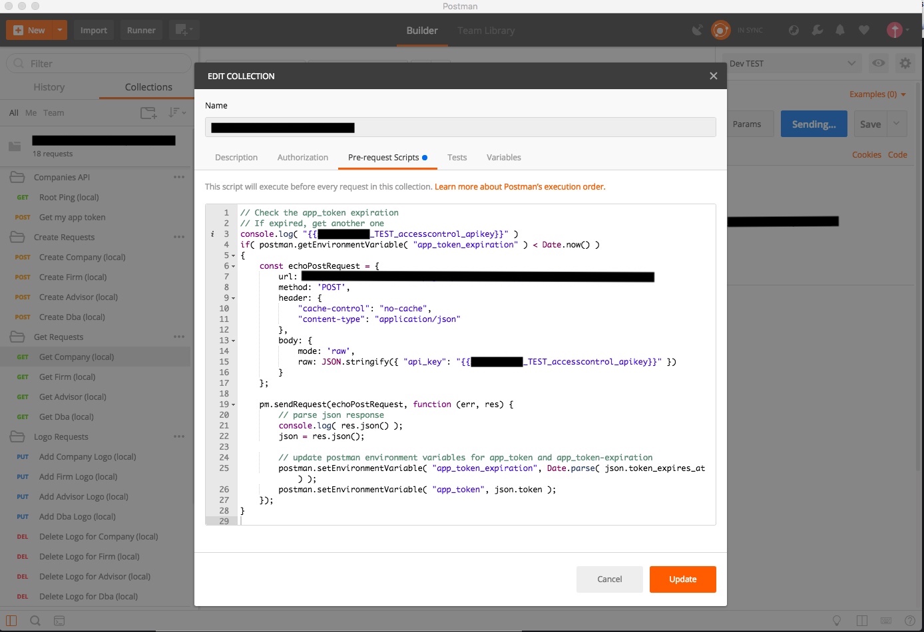
Task: Switch to the Team Library tab
Action: click(486, 31)
